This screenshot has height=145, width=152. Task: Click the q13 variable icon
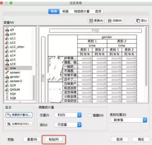pos(7,51)
